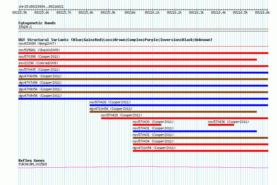Select the nsv570426 blue gain bar
The width and height of the screenshot is (277, 185).
[x=179, y=105]
